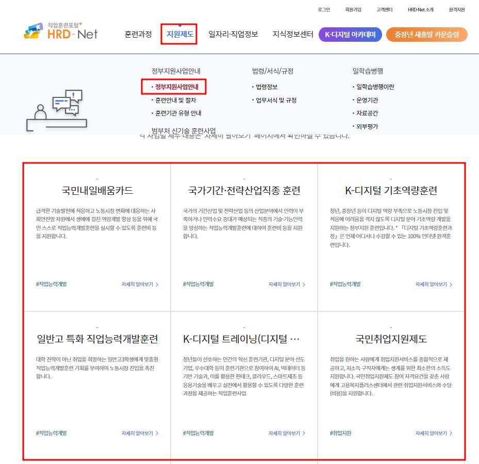
Task: Click the HRD-Net logo
Action: [61, 31]
